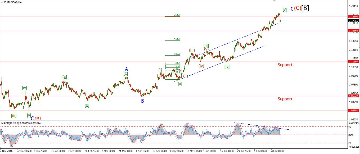
Task: Select the 1.05722 red price tag
Action: click(x=353, y=96)
